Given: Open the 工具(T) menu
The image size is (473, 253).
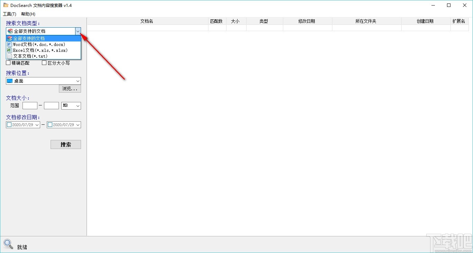Looking at the screenshot, I should [10, 14].
